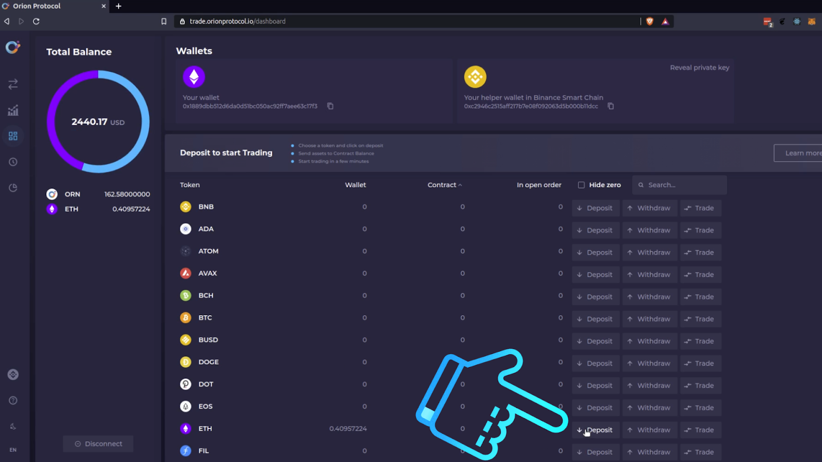Open the MetaMask fox extension
Image resolution: width=822 pixels, height=462 pixels.
(812, 21)
